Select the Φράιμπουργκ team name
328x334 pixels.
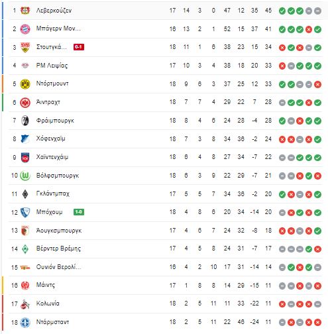[x=55, y=121]
